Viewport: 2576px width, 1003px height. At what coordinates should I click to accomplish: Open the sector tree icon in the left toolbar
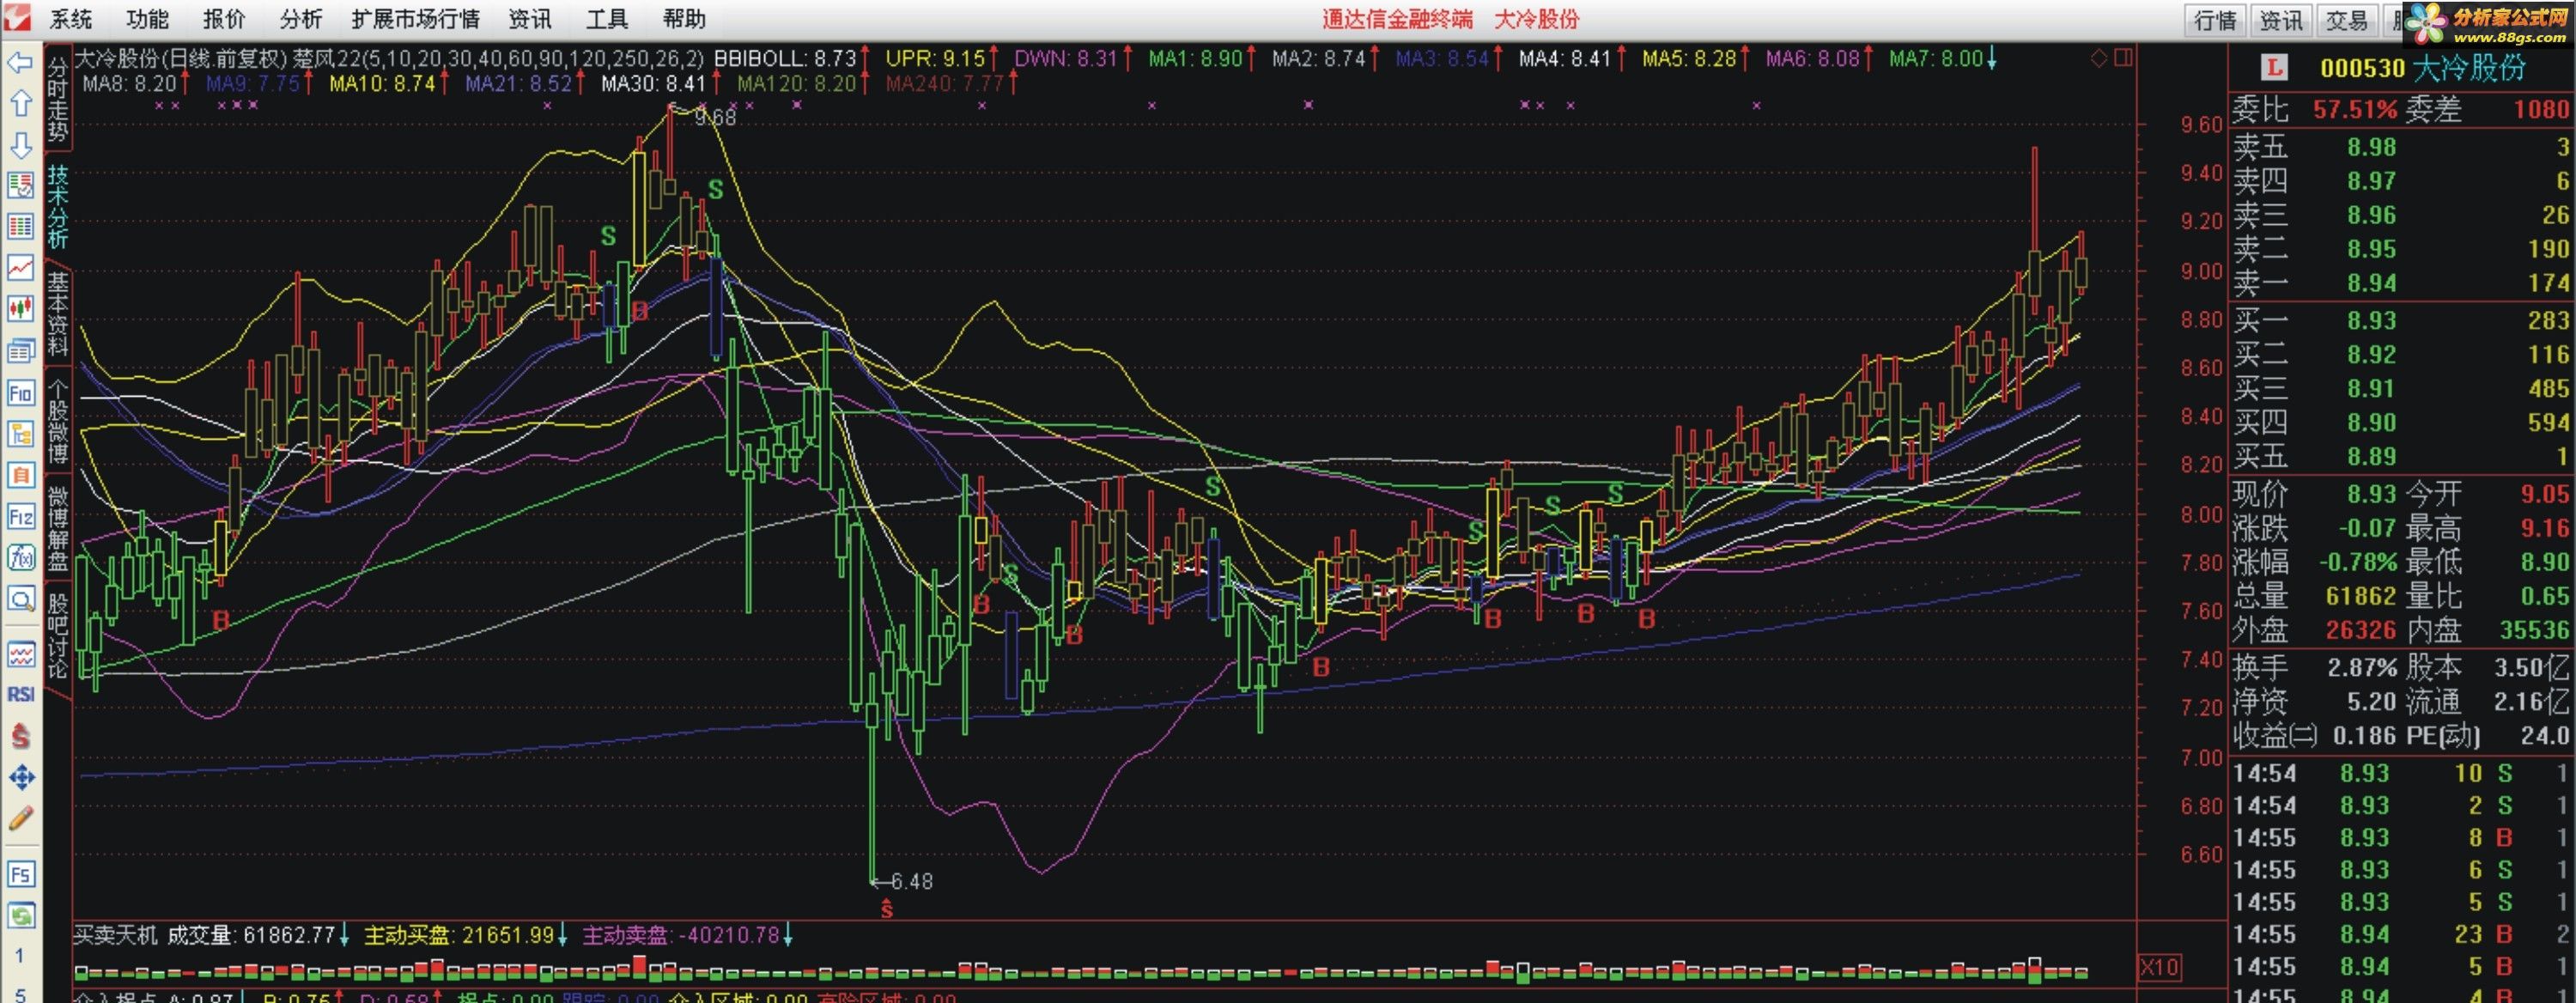21,434
